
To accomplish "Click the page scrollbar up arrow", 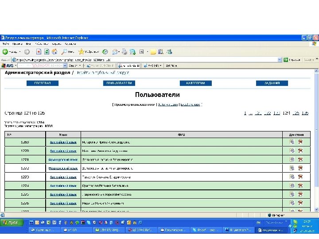I will click(x=316, y=71).
